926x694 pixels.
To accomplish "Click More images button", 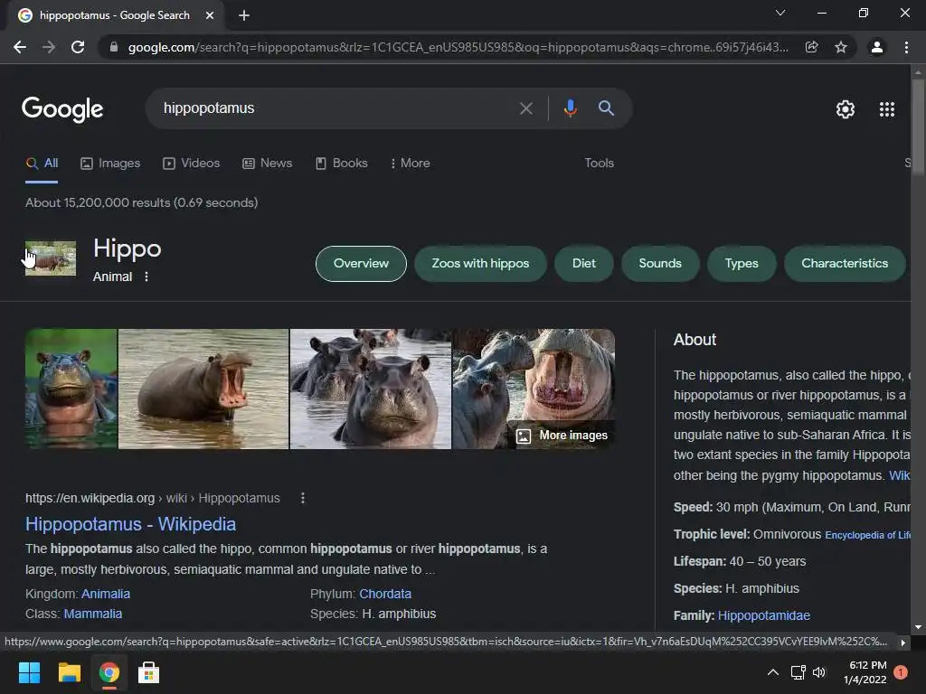I will tap(562, 436).
